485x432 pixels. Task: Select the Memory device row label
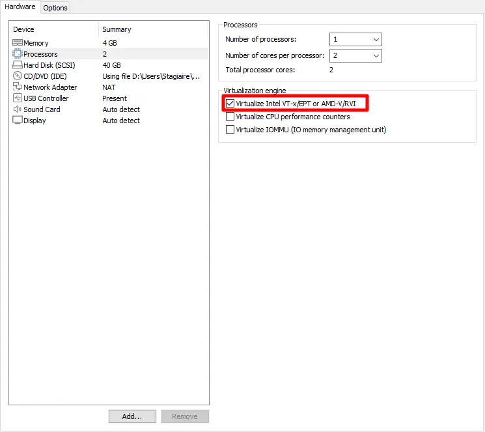(x=36, y=43)
